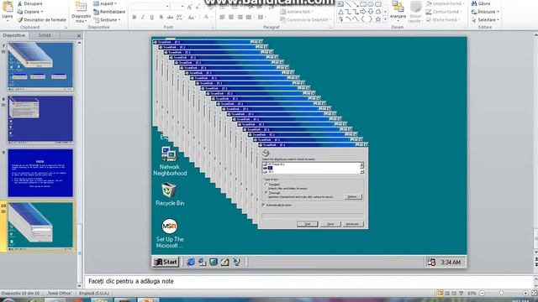Fit slide to window icon
The image size is (538, 302).
(x=535, y=293)
